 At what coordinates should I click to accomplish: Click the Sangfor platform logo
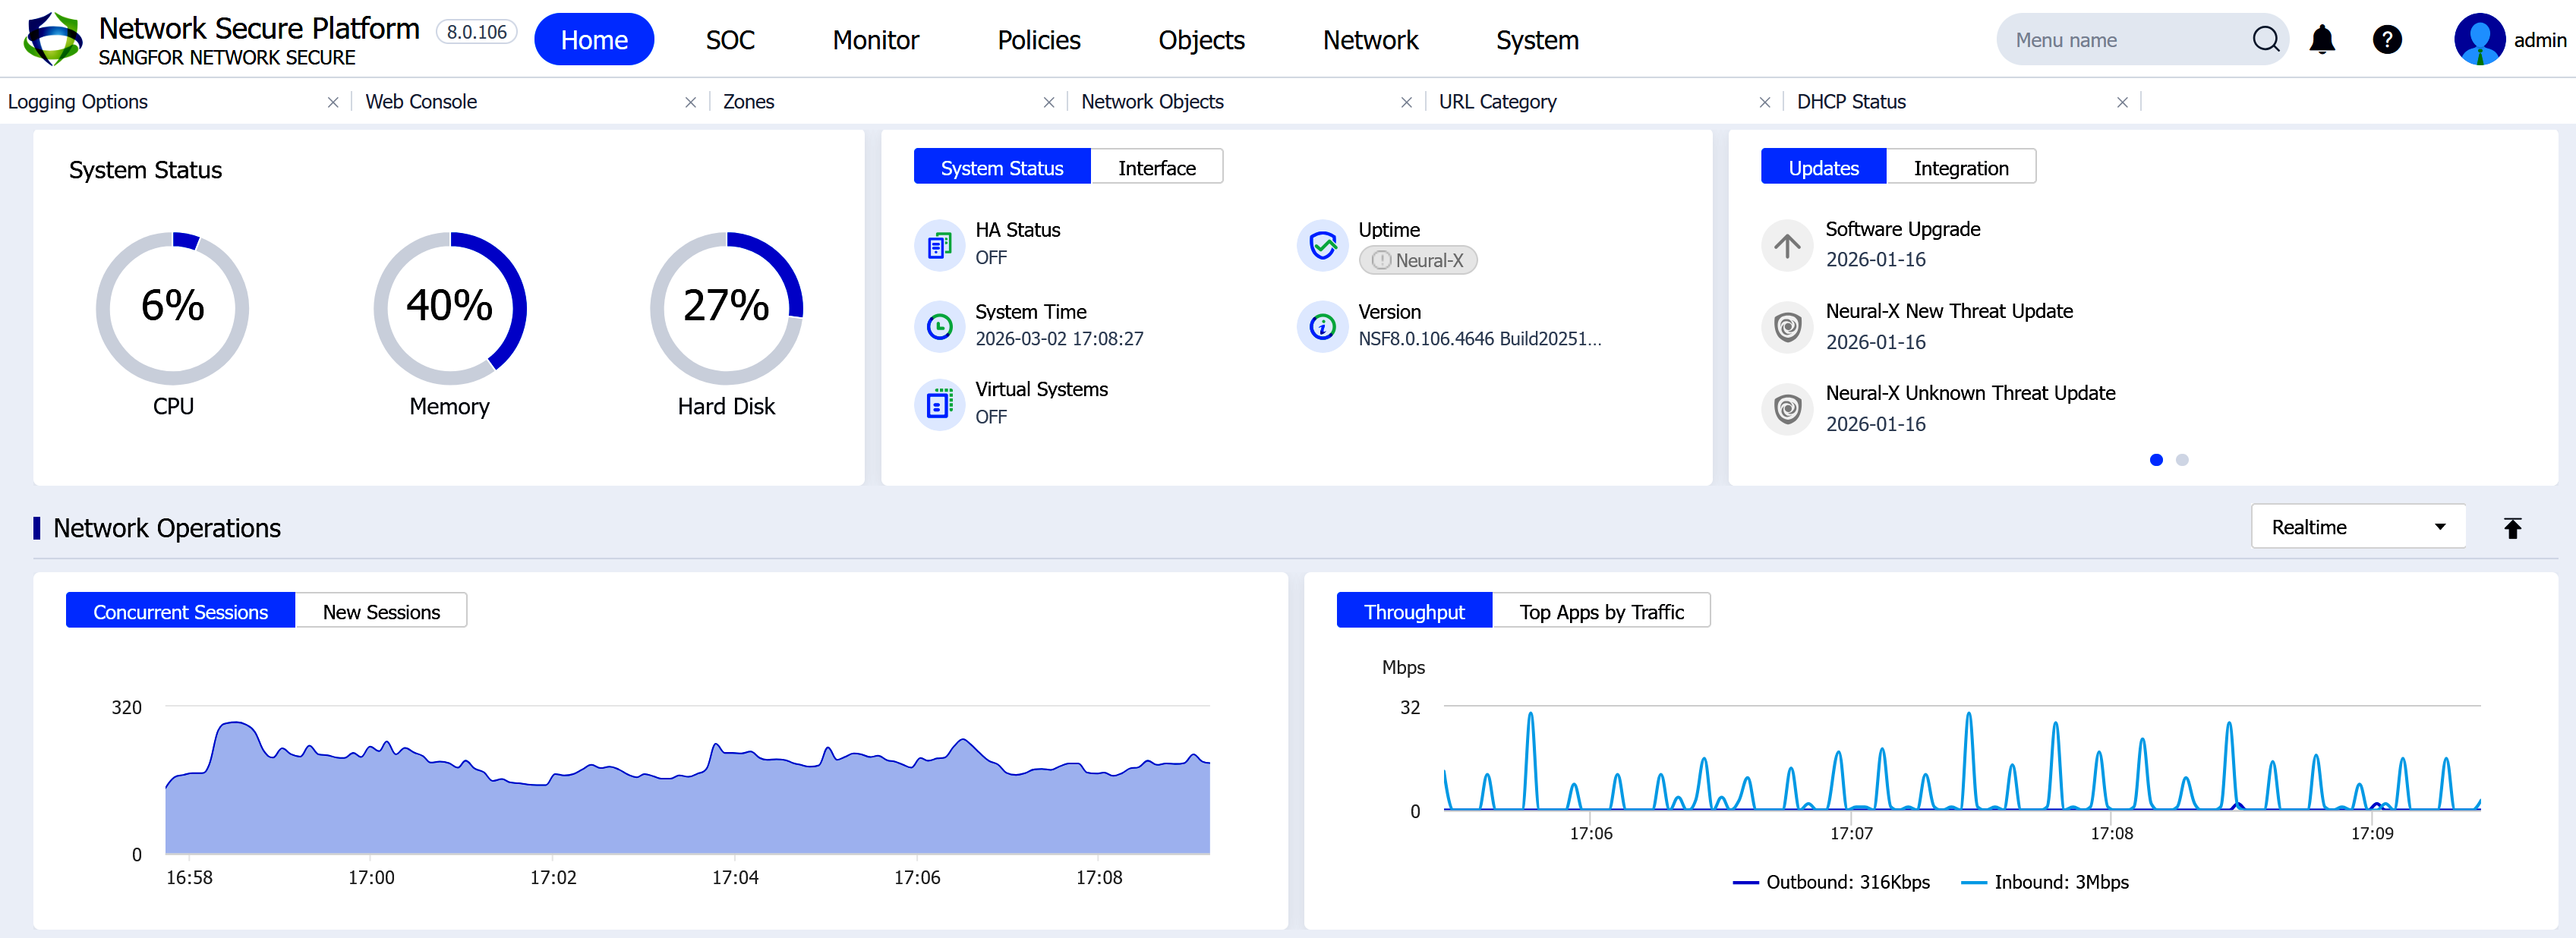[53, 39]
